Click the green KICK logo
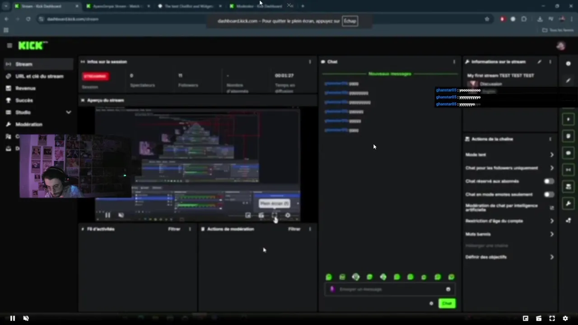The height and width of the screenshot is (325, 578). tap(32, 46)
